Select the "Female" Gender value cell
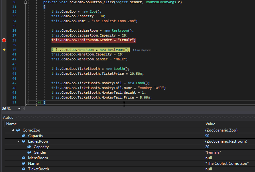 [213, 152]
